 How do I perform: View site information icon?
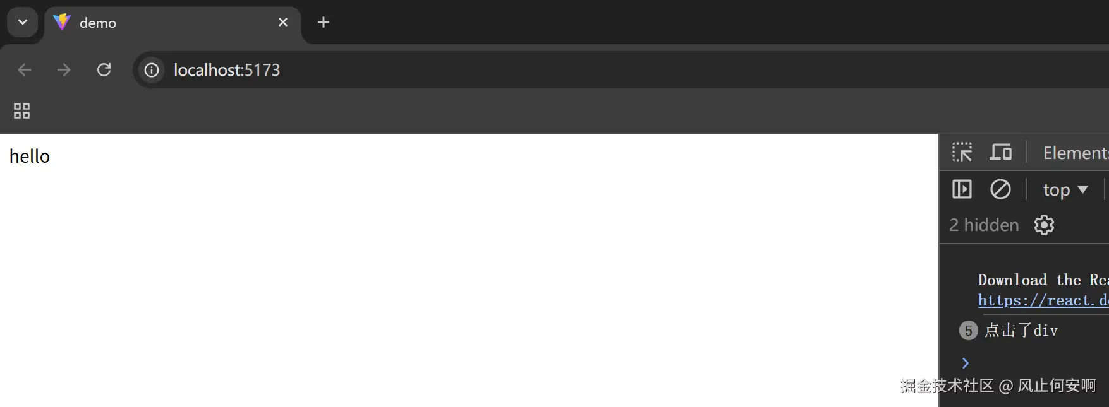pyautogui.click(x=152, y=70)
